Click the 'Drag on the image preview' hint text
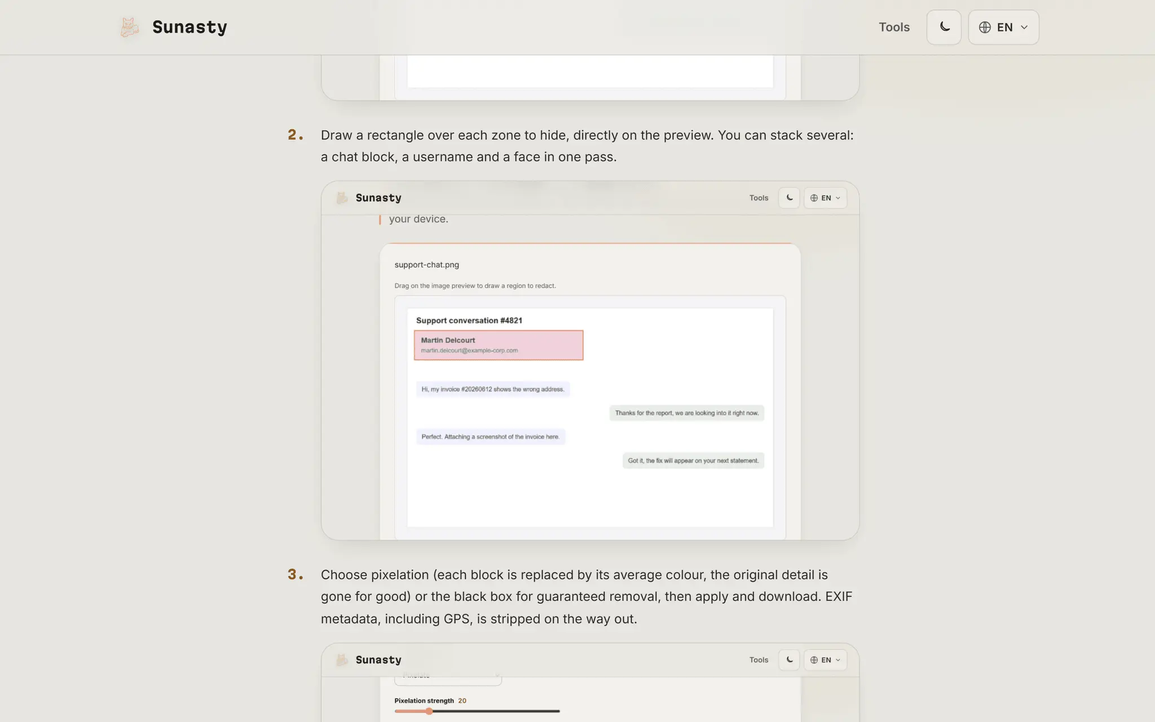 [x=475, y=286]
